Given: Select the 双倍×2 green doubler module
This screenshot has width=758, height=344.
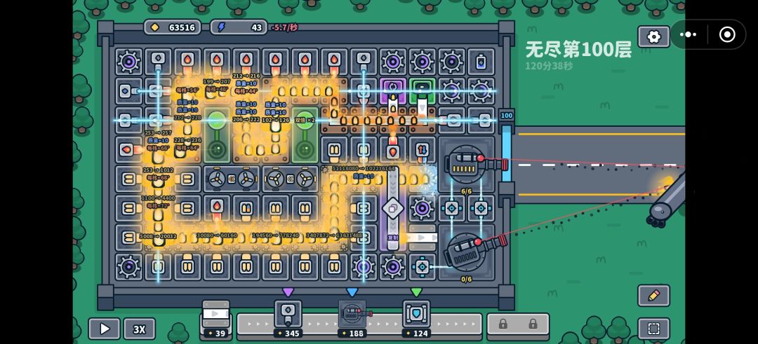Looking at the screenshot, I should pyautogui.click(x=305, y=135).
